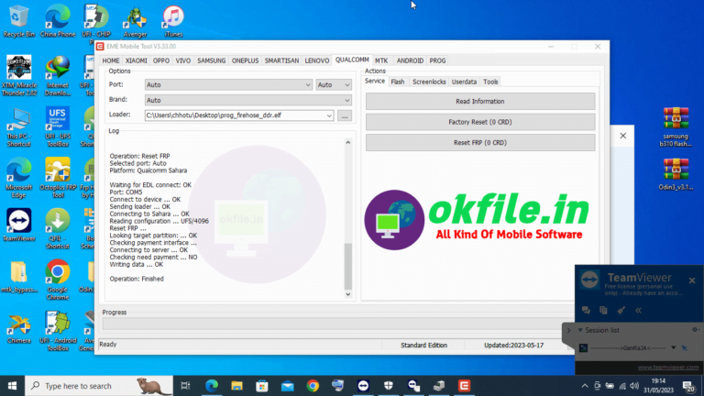704x396 pixels.
Task: Click the Log scrollbar thumb
Action: [x=348, y=266]
